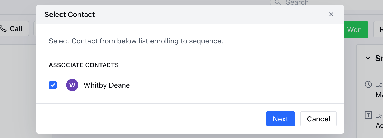Click the purple W avatar icon
Viewport: 383px width, 138px height.
(72, 85)
